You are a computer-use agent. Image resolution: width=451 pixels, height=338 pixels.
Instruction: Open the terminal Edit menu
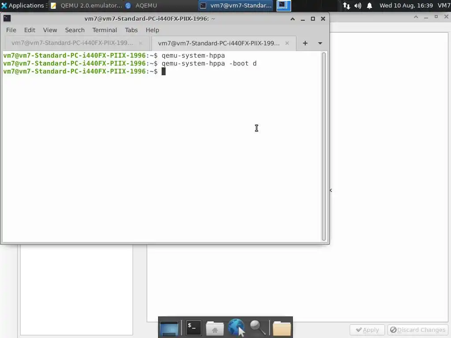click(30, 30)
